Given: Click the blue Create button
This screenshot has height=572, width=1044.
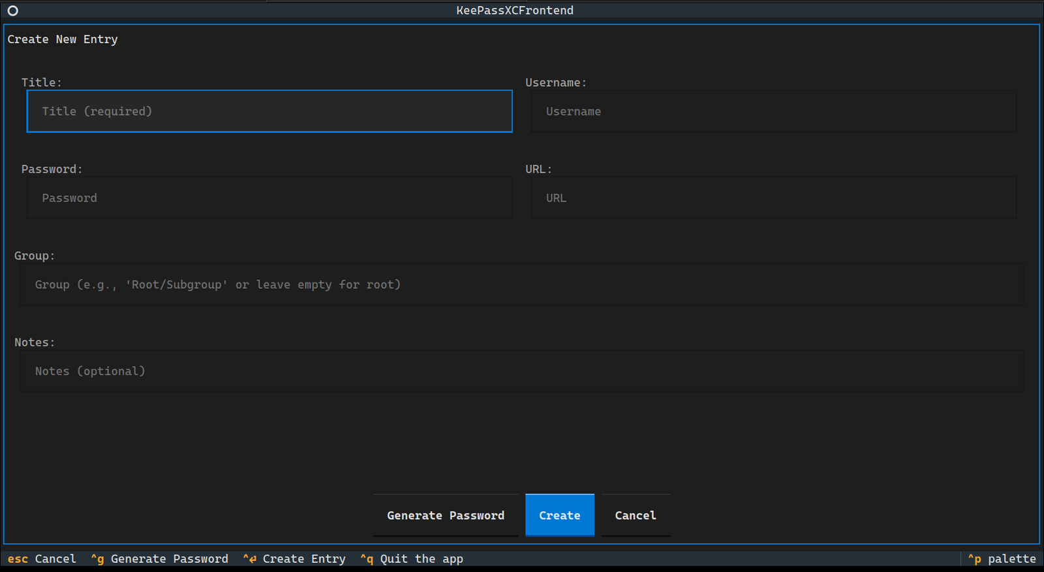Looking at the screenshot, I should click(560, 515).
